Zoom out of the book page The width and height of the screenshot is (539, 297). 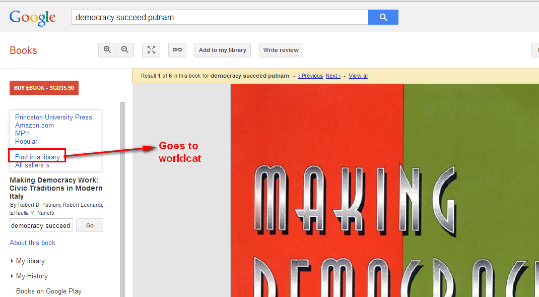pos(125,50)
